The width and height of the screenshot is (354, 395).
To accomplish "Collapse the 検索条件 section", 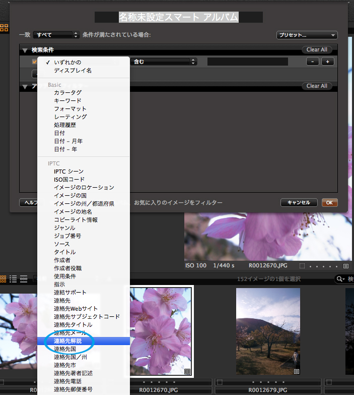I will 25,50.
